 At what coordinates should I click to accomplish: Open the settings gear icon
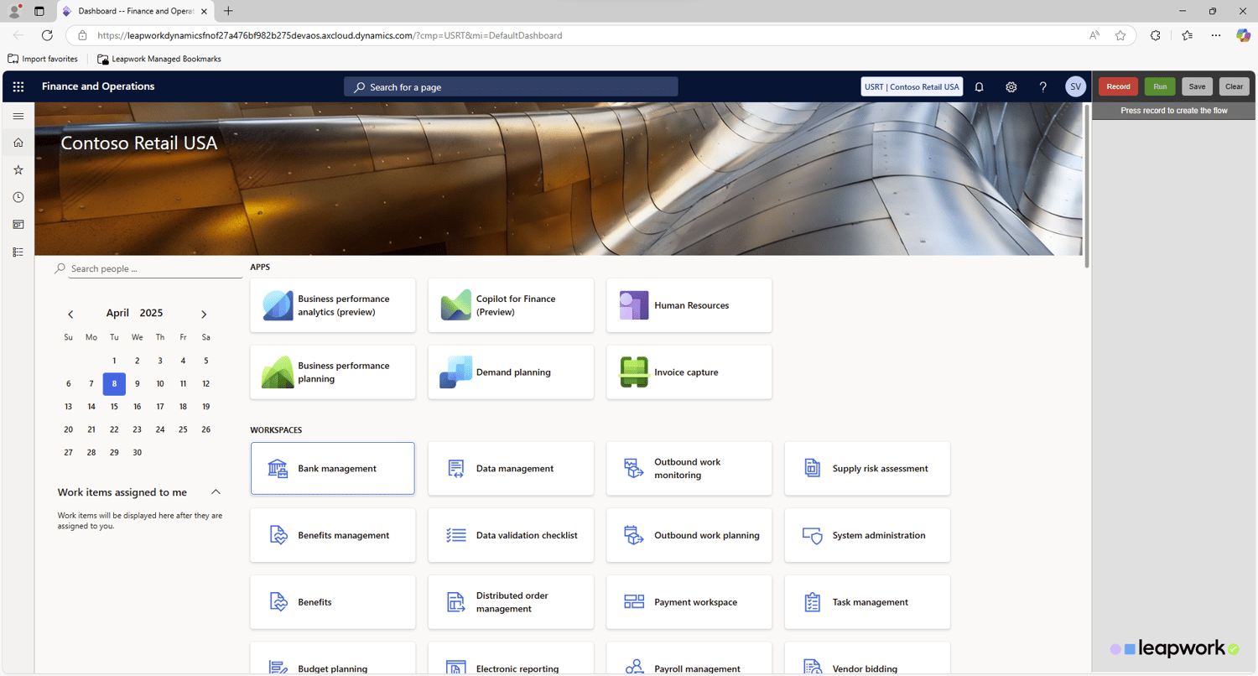coord(1011,87)
